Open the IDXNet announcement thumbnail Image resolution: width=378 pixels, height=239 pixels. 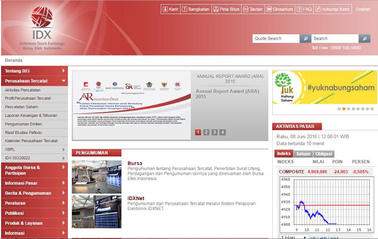97,211
